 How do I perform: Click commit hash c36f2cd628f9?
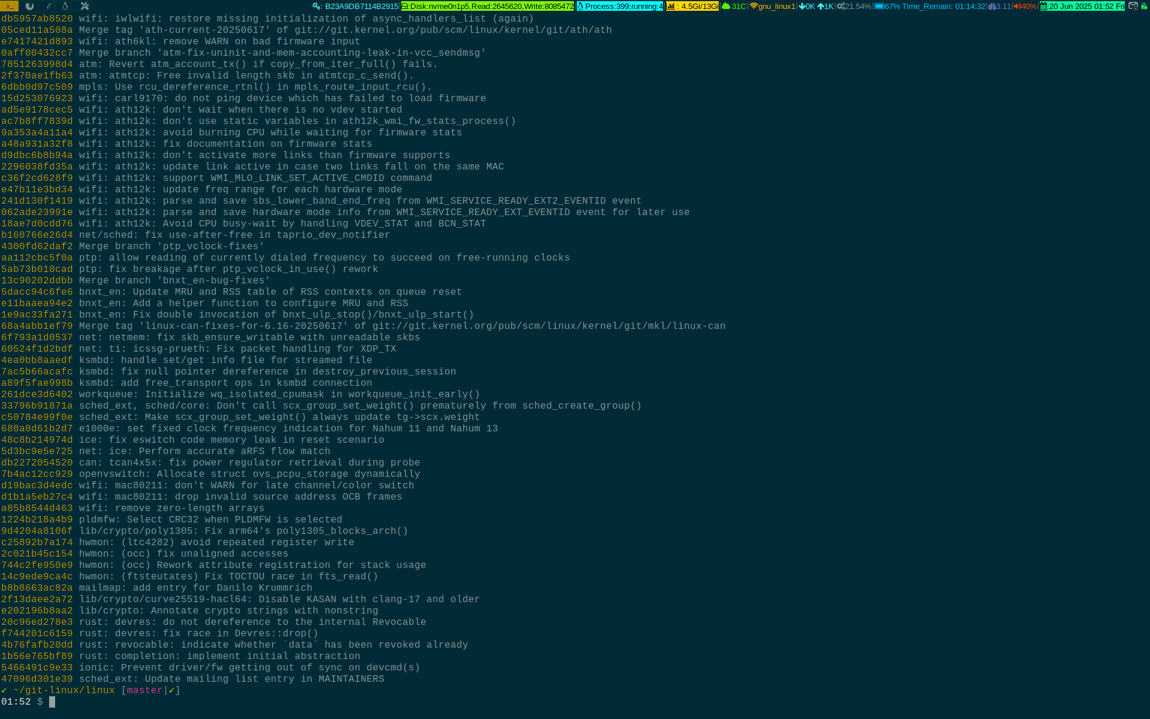37,178
